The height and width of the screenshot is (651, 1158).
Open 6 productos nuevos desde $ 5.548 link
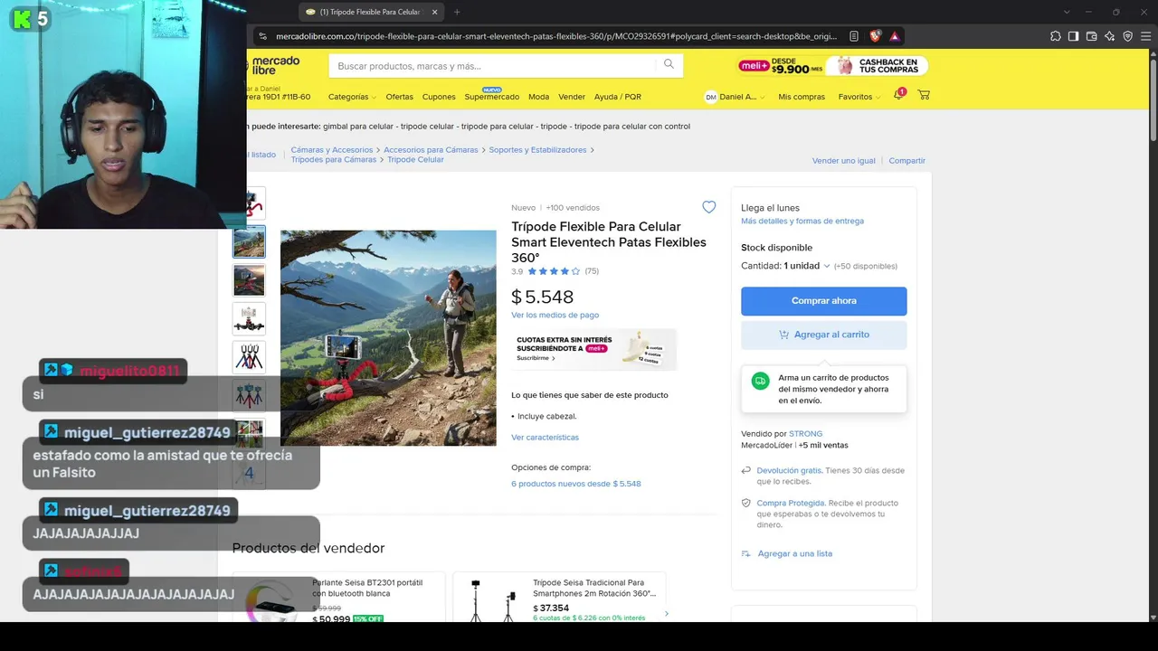(x=575, y=484)
